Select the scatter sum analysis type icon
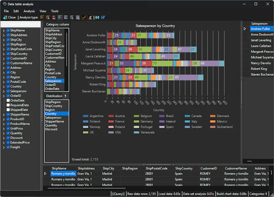The image size is (274, 197). [90, 17]
